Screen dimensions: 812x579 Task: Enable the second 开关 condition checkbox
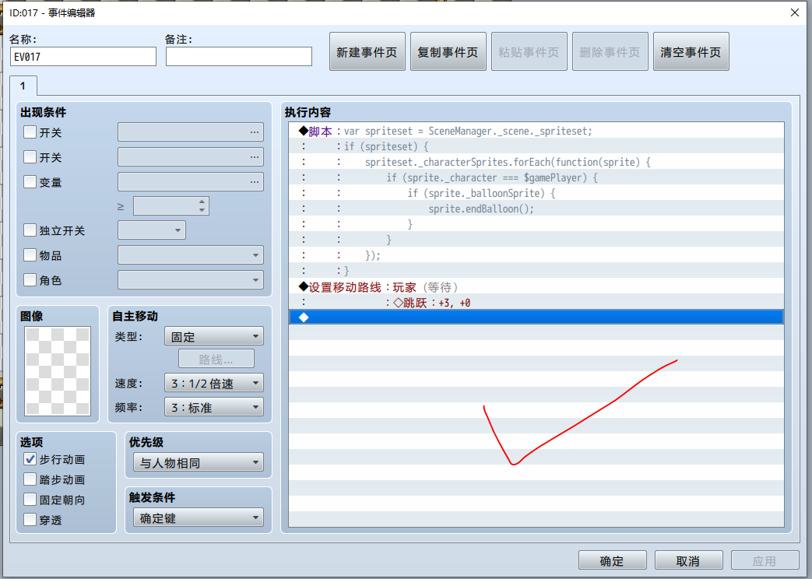tap(30, 157)
